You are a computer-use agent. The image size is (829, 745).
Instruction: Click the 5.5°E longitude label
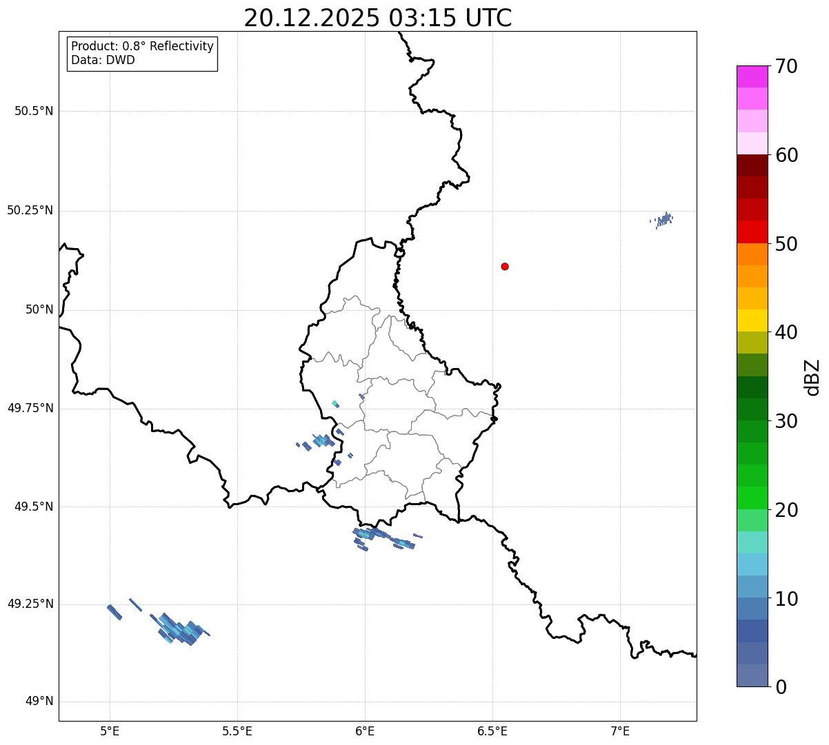click(237, 731)
